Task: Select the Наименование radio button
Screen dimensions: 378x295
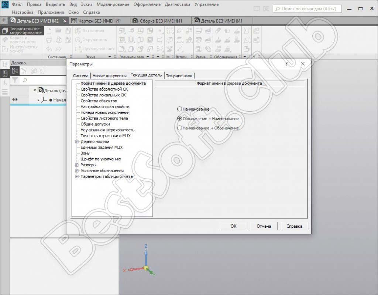Action: pos(180,109)
